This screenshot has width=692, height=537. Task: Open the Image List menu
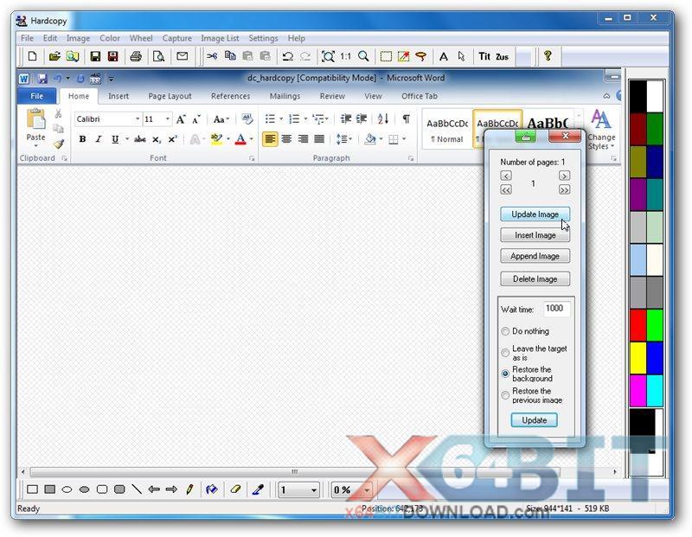point(220,38)
